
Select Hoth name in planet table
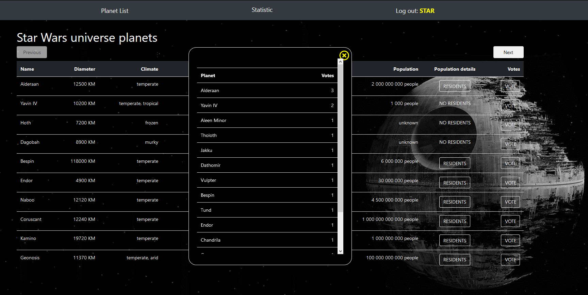pyautogui.click(x=26, y=123)
